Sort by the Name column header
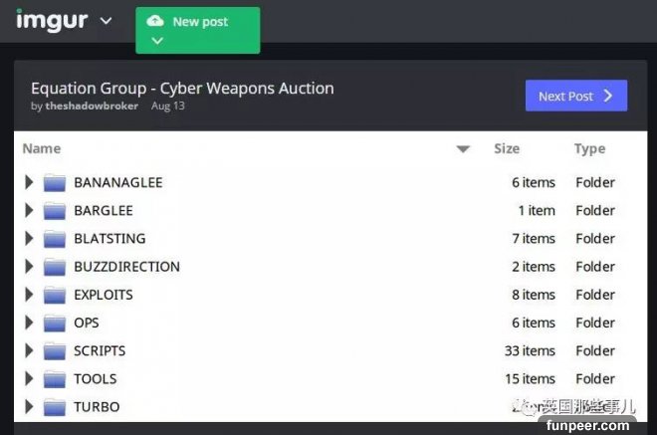The width and height of the screenshot is (657, 435). tap(42, 148)
